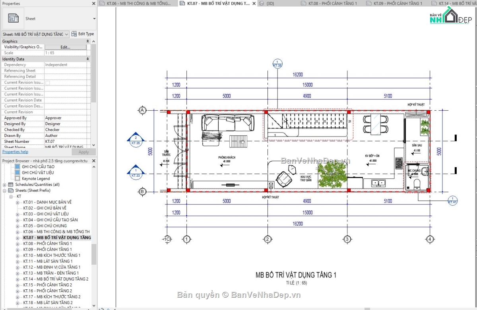Click the Edit Type icon
Image resolution: width=477 pixels, height=310 pixels.
tap(74, 34)
